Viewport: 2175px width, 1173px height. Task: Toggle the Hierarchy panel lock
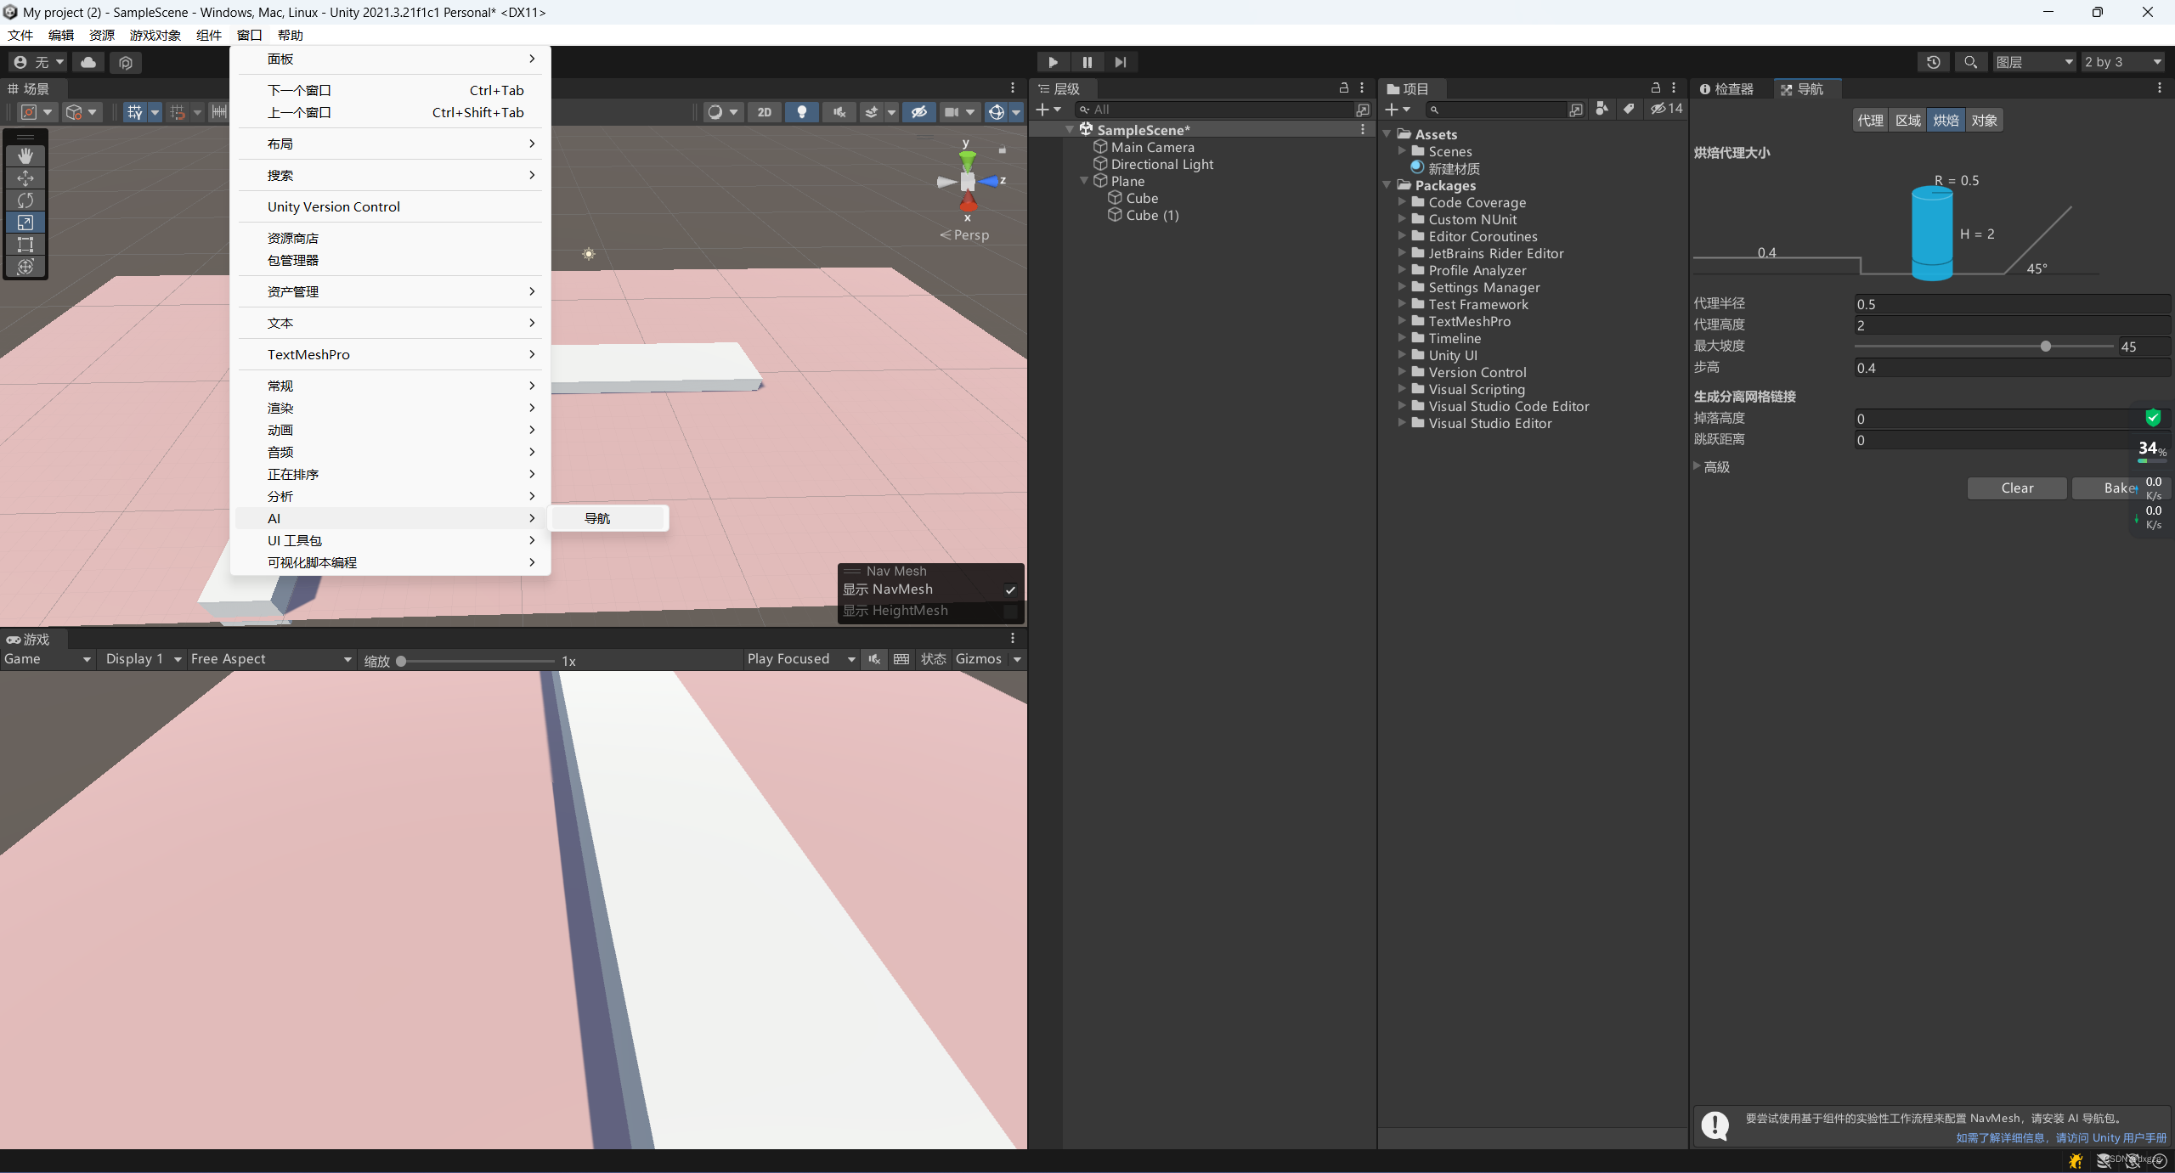coord(1344,87)
